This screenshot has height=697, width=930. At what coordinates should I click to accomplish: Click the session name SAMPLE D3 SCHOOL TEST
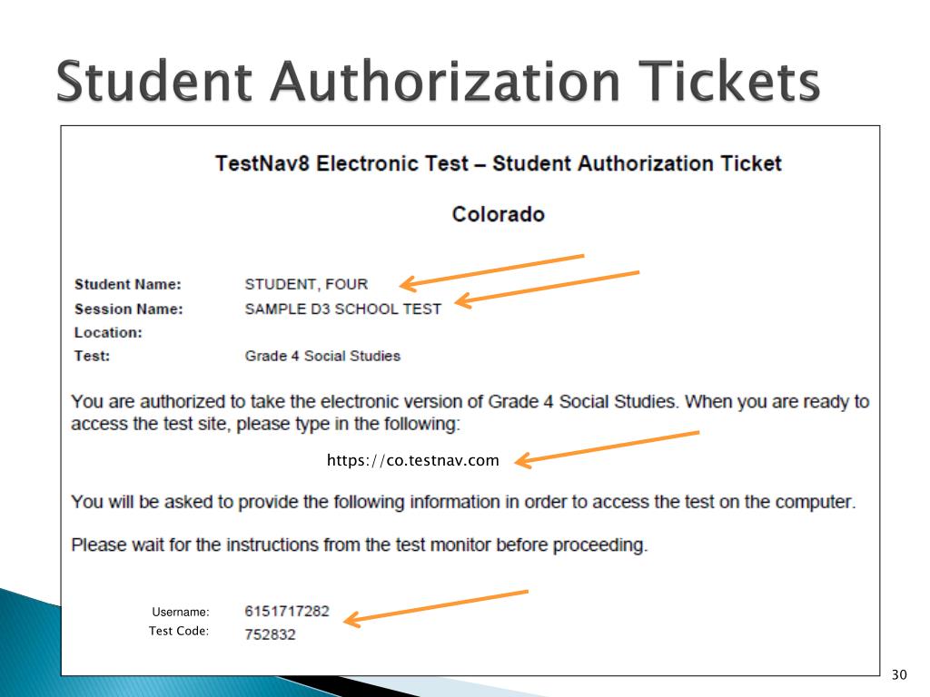click(x=342, y=309)
